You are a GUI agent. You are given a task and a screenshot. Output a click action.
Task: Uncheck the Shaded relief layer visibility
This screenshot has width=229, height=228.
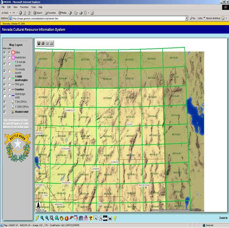click(x=4, y=111)
